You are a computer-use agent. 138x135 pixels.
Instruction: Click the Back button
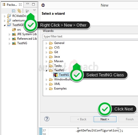[x=82, y=119]
